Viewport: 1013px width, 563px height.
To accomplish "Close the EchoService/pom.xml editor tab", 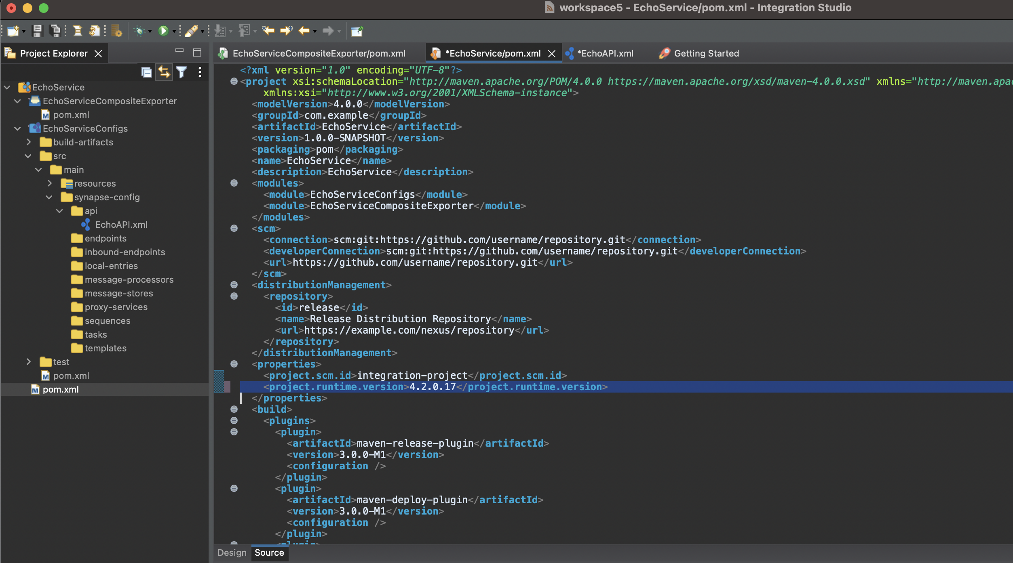I will tap(552, 54).
